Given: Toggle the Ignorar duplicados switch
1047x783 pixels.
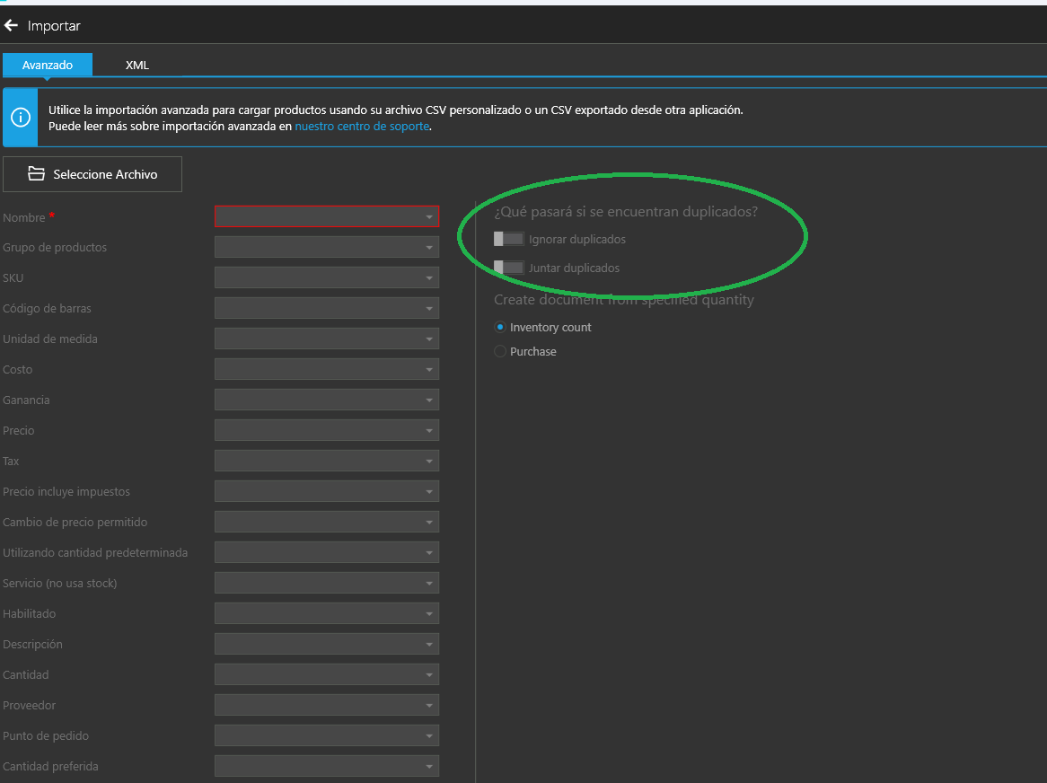Looking at the screenshot, I should (508, 239).
